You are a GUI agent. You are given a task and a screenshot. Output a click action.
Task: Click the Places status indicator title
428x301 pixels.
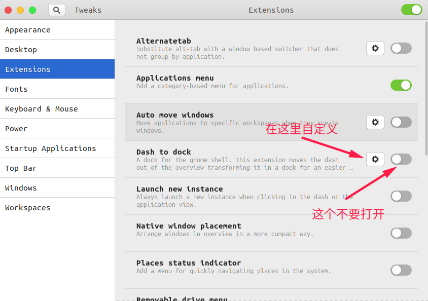click(x=189, y=263)
